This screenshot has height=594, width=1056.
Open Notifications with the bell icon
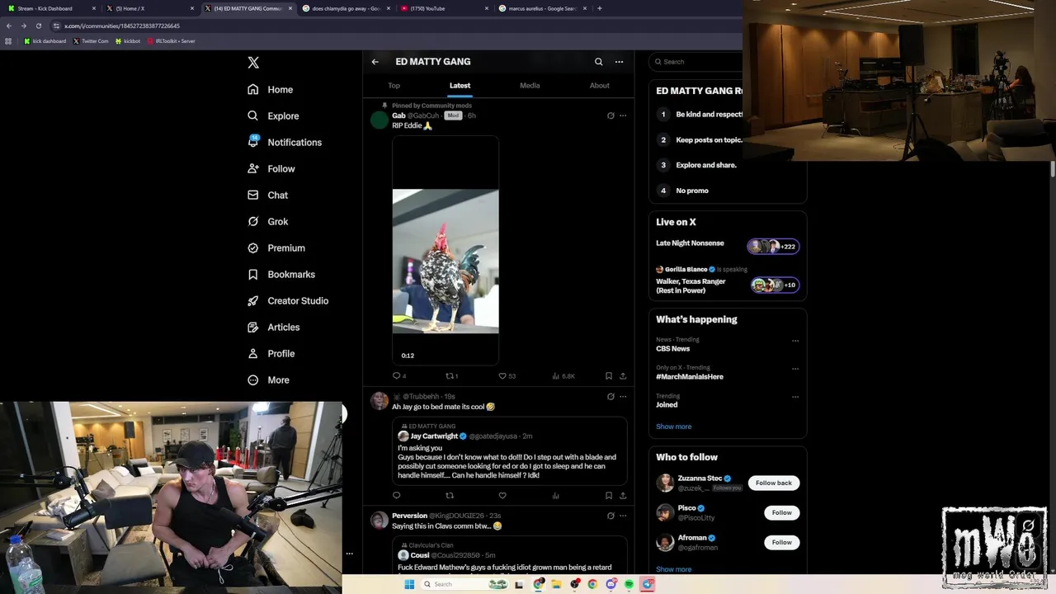285,142
